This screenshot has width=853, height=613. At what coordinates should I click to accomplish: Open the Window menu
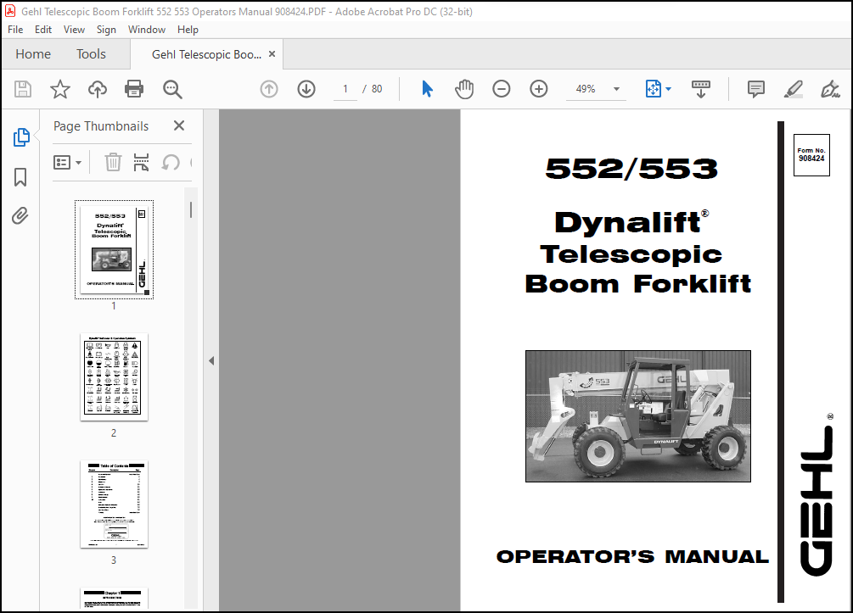pyautogui.click(x=146, y=30)
